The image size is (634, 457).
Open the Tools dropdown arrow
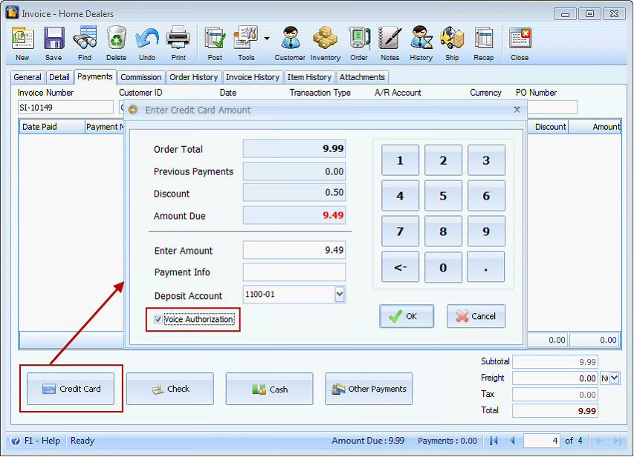(267, 39)
